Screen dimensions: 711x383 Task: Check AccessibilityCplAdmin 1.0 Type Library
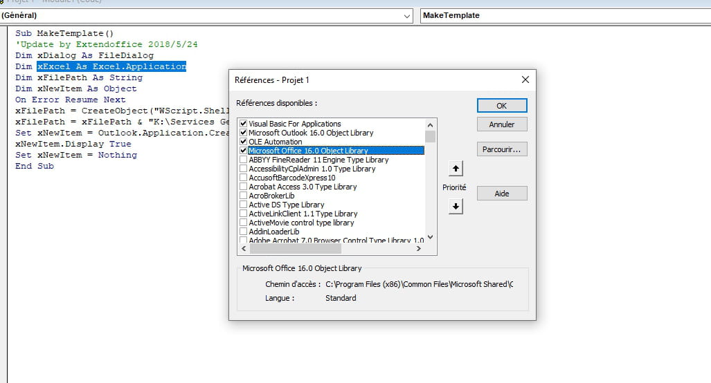coord(244,169)
